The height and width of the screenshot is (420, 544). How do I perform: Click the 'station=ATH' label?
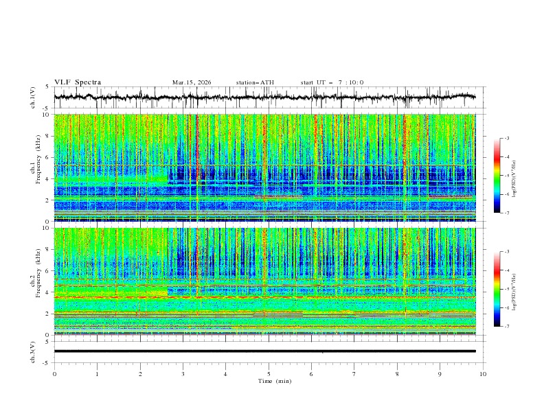point(255,82)
